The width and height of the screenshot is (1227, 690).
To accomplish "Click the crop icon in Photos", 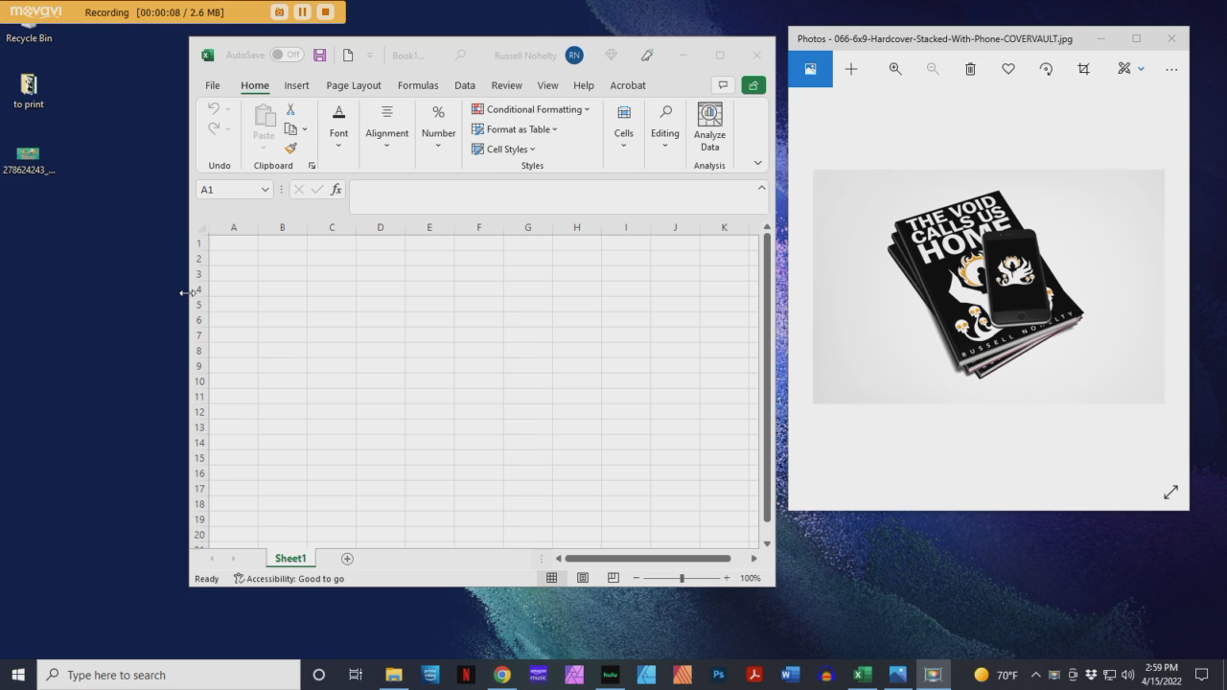I will [1083, 69].
